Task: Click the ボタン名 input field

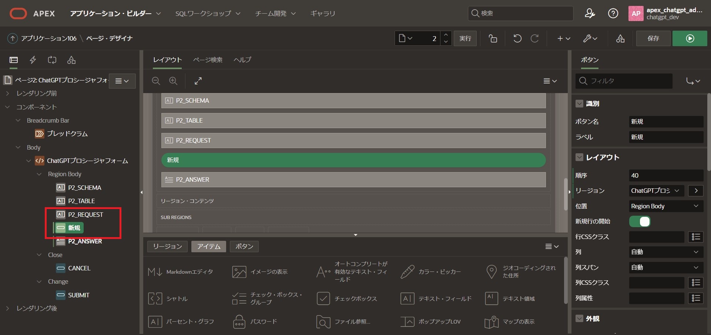Action: pos(666,122)
